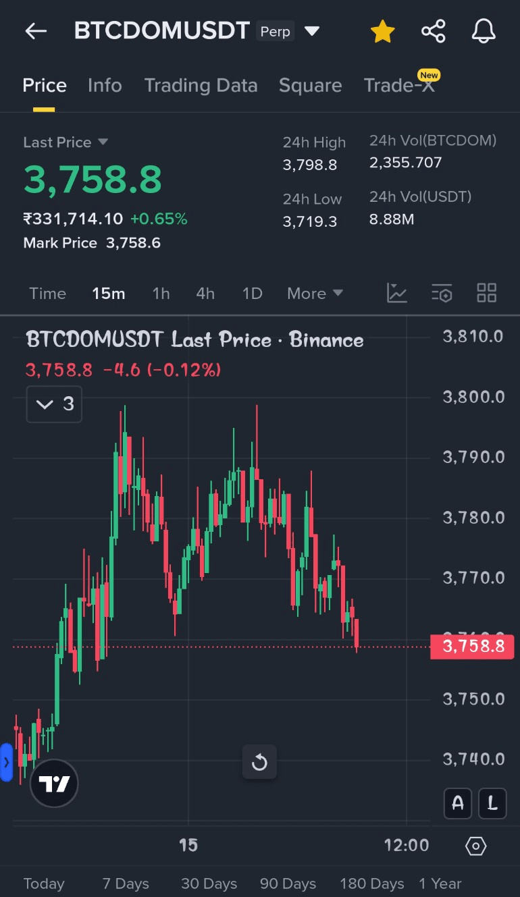520x897 pixels.
Task: Toggle auto scale A button
Action: point(457,803)
